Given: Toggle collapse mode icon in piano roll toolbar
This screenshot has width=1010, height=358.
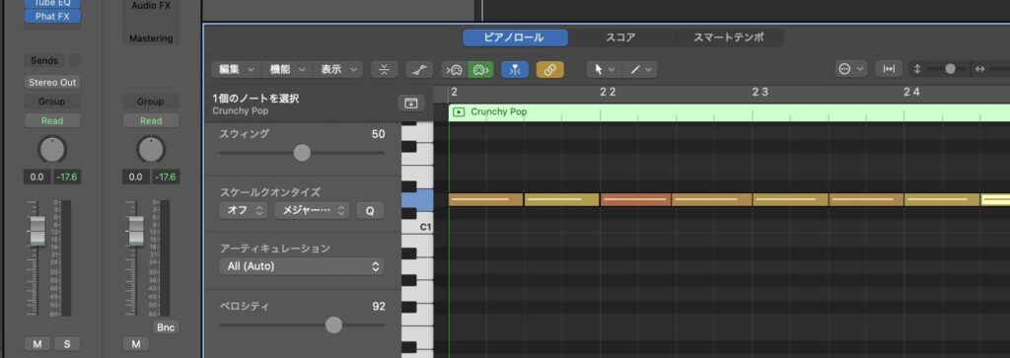Looking at the screenshot, I should coord(384,70).
